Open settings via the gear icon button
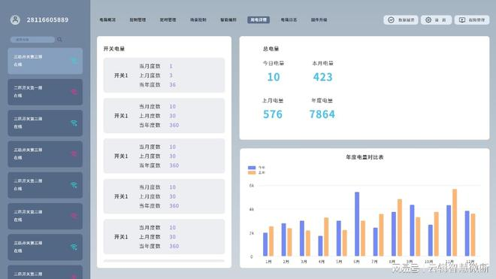 (428, 20)
